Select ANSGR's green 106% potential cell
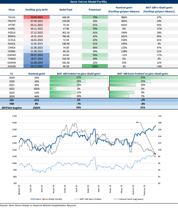This screenshot has width=178, height=208. [x=95, y=66]
